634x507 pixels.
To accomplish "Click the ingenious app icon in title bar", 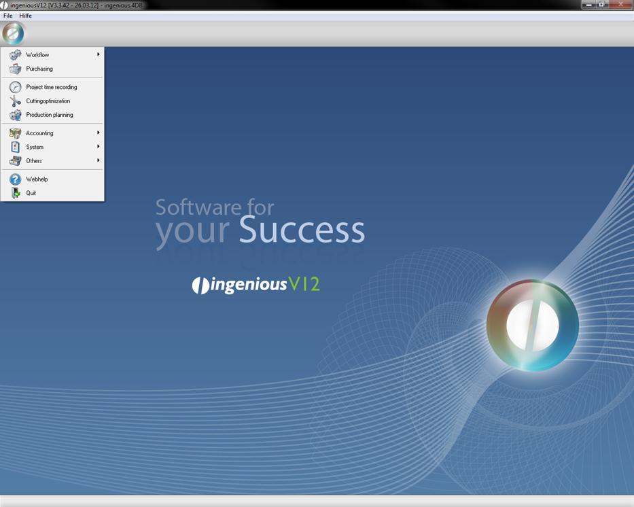I will coord(5,5).
